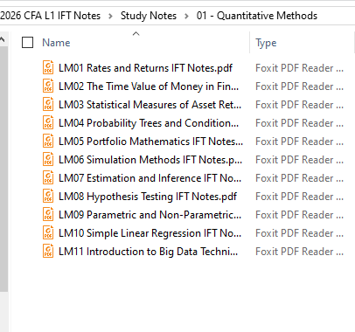Select the LM10 Simple Linear Regression file
This screenshot has width=355, height=332.
[150, 233]
